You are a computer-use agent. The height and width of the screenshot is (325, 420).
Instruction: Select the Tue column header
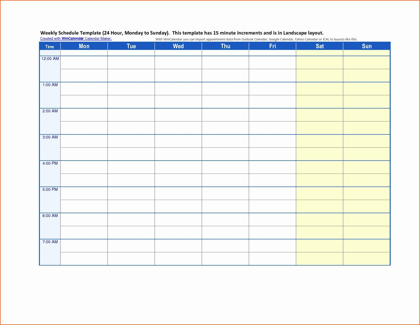coord(131,46)
